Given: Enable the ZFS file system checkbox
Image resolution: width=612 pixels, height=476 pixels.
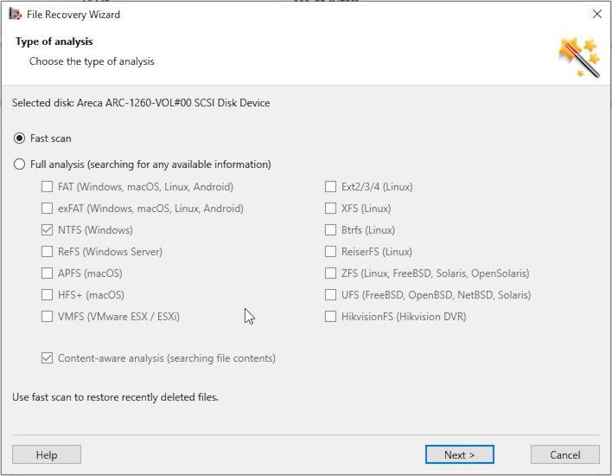Looking at the screenshot, I should click(x=330, y=273).
